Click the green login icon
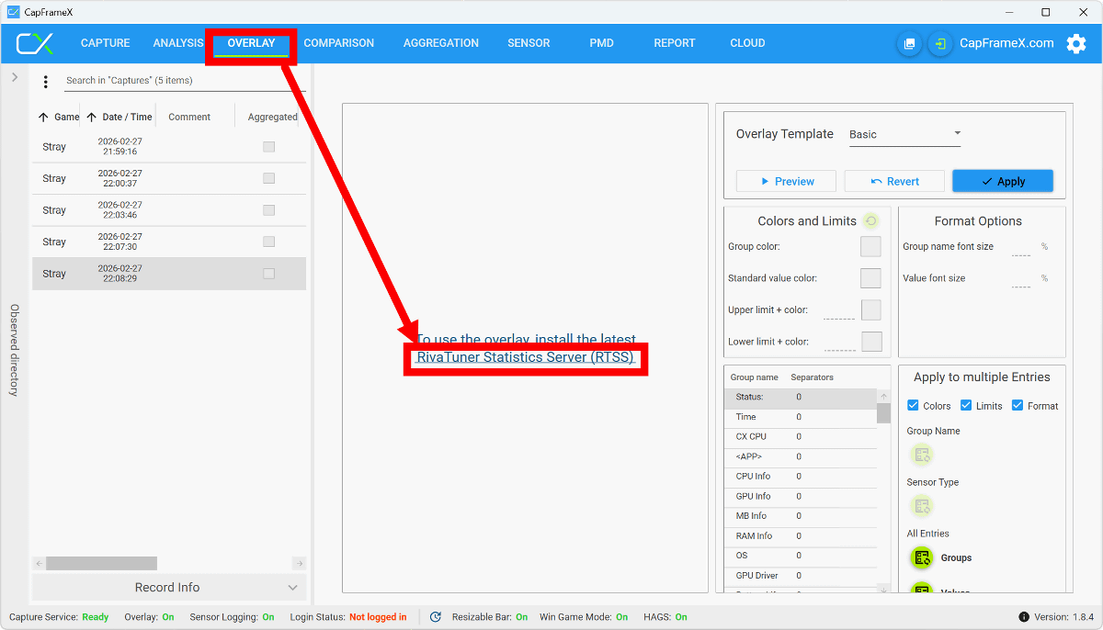Image resolution: width=1103 pixels, height=630 pixels. coord(940,43)
